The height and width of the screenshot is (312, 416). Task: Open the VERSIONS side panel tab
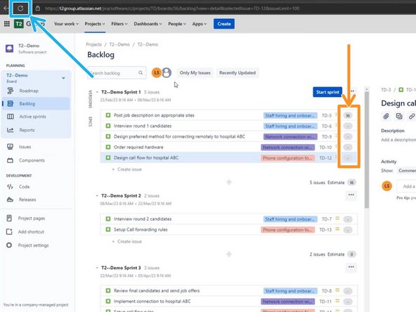click(90, 99)
